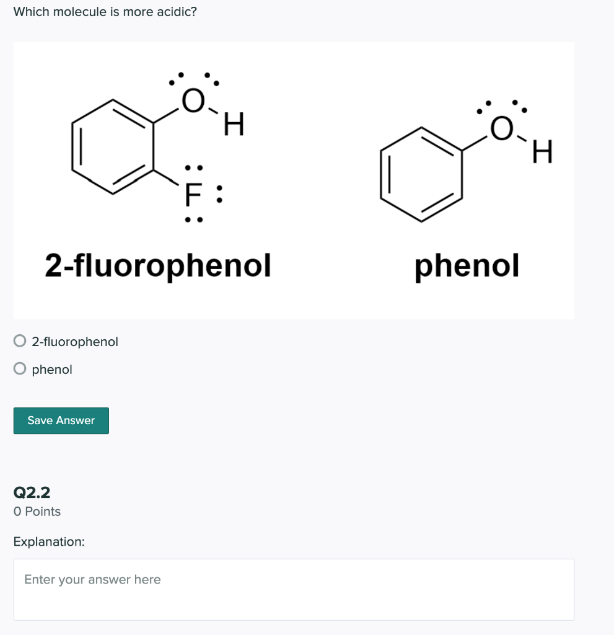
Task: Click the empty circle next to phenol
Action: [x=19, y=368]
